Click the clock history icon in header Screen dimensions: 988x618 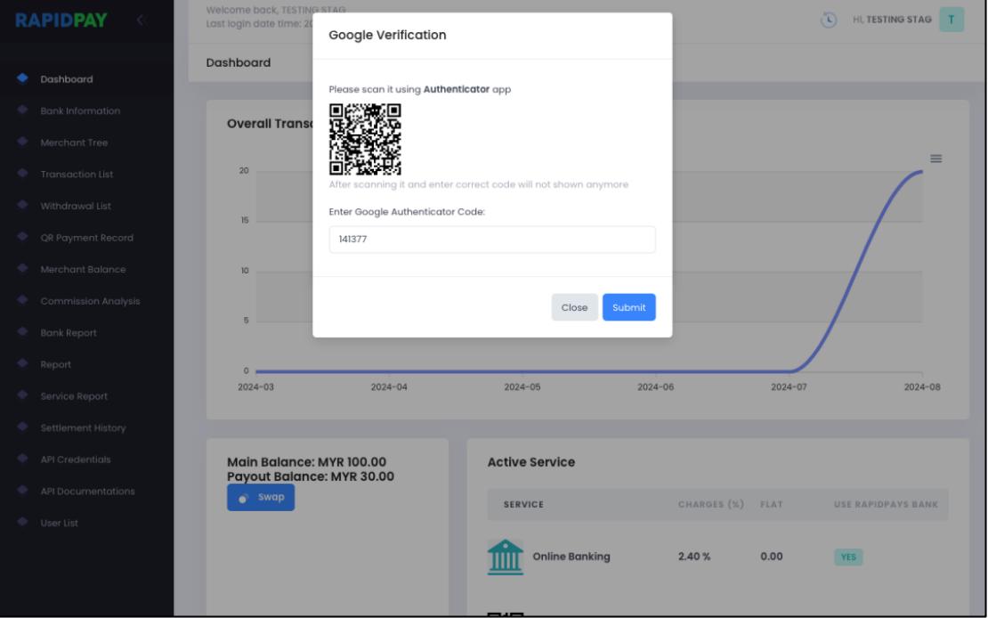[x=829, y=19]
